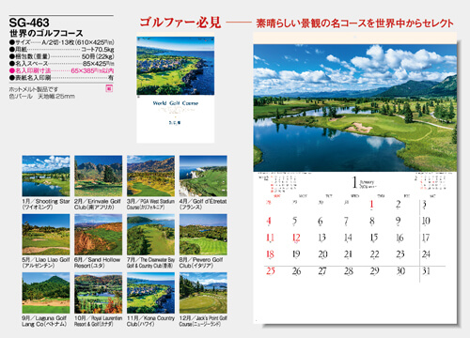Click the pink 名入印刷寸法 line
470x338 pixels.
(62, 70)
